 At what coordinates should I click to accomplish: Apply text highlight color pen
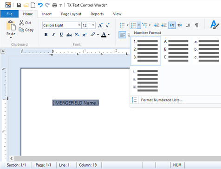tap(93, 34)
